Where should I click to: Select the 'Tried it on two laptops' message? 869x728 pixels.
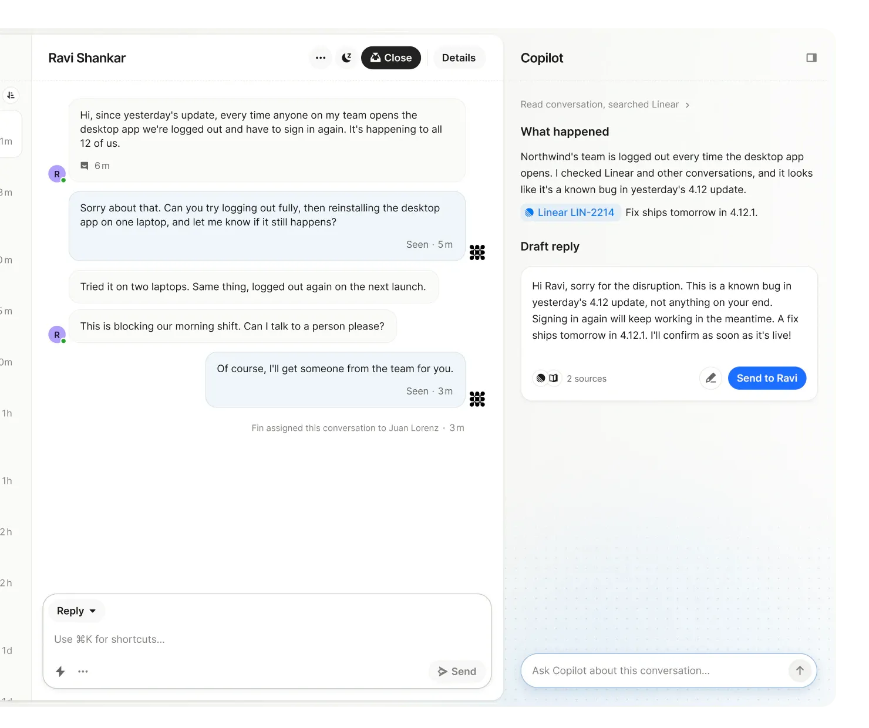point(254,287)
